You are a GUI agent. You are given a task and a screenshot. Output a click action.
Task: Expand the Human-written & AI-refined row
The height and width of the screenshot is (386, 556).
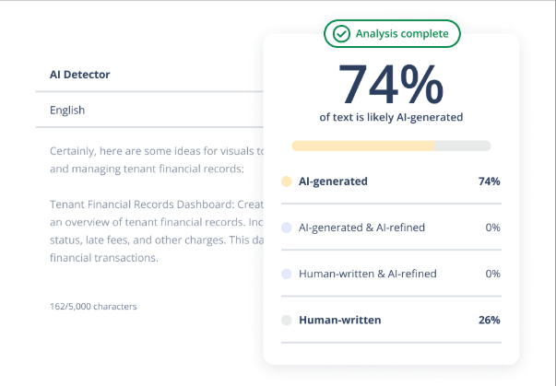pyautogui.click(x=391, y=274)
